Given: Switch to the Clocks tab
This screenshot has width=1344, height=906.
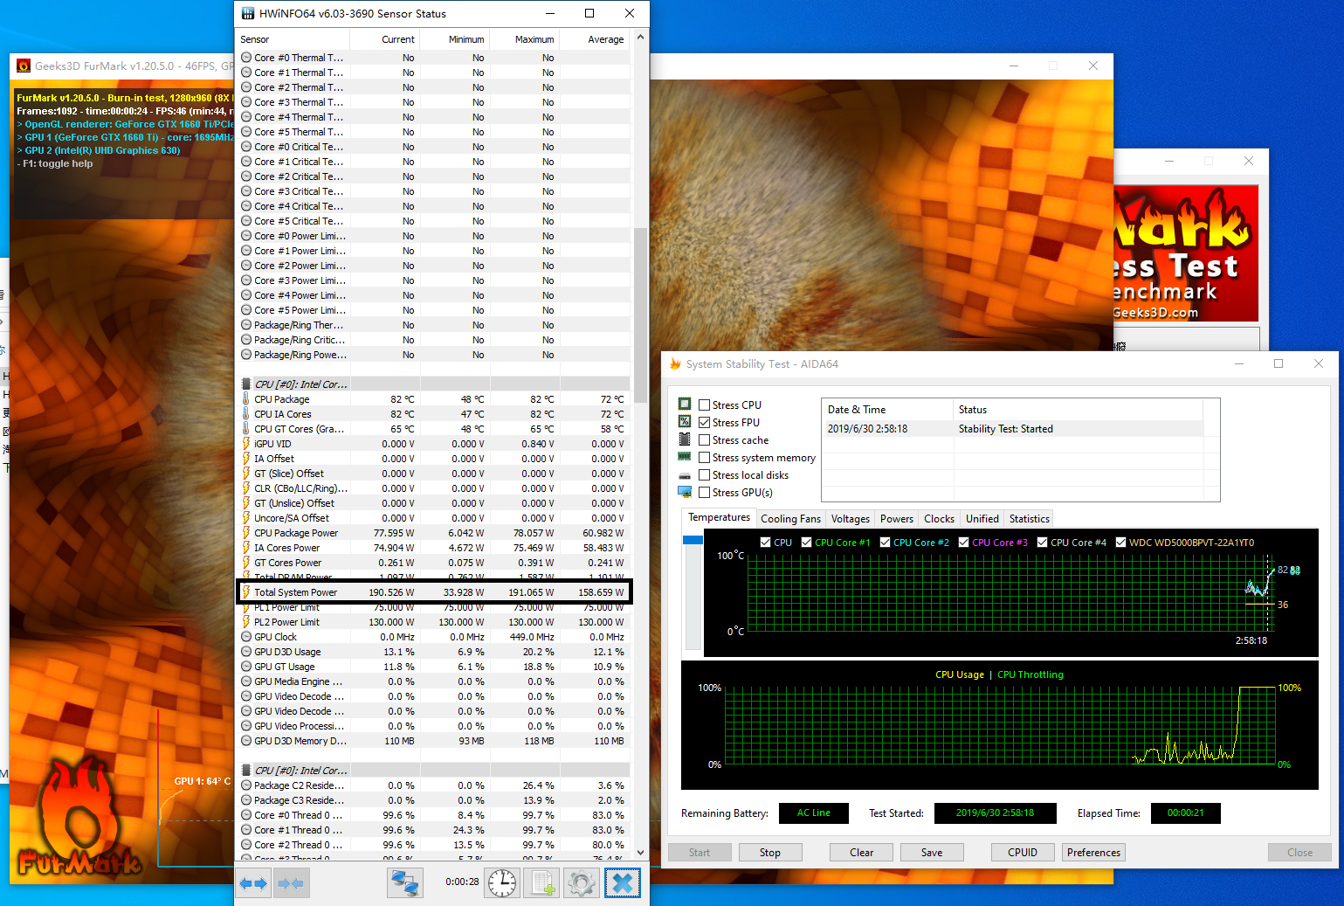Looking at the screenshot, I should [x=939, y=519].
